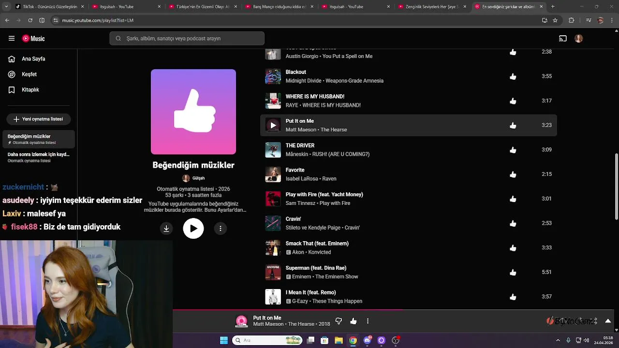Open the hamburger guide menu

12,39
